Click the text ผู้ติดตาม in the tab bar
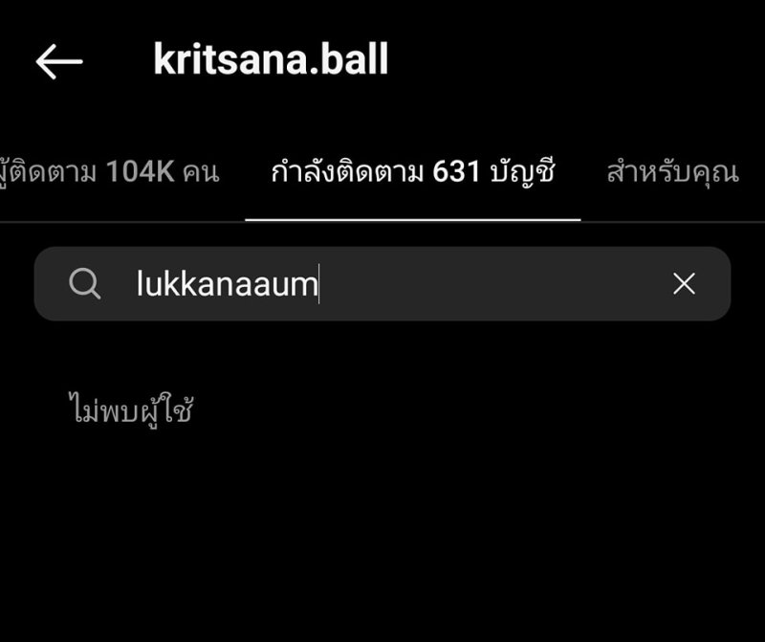 (48, 173)
